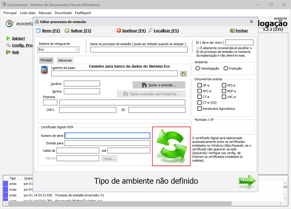The width and height of the screenshot is (291, 209).
Task: Open folder browser for Caminho da base
Action: (183, 74)
